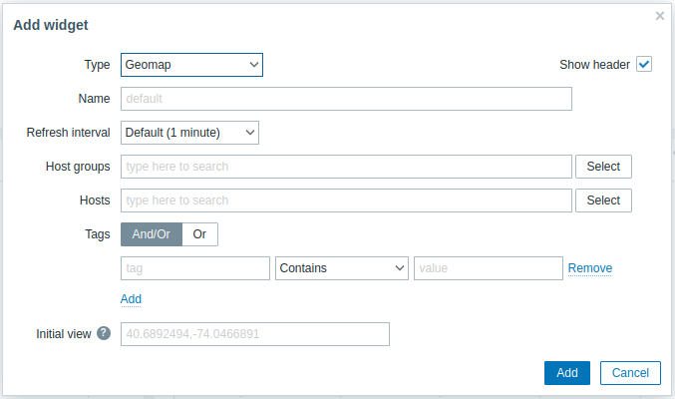Click the Remove tag link
The image size is (675, 399).
(x=590, y=268)
